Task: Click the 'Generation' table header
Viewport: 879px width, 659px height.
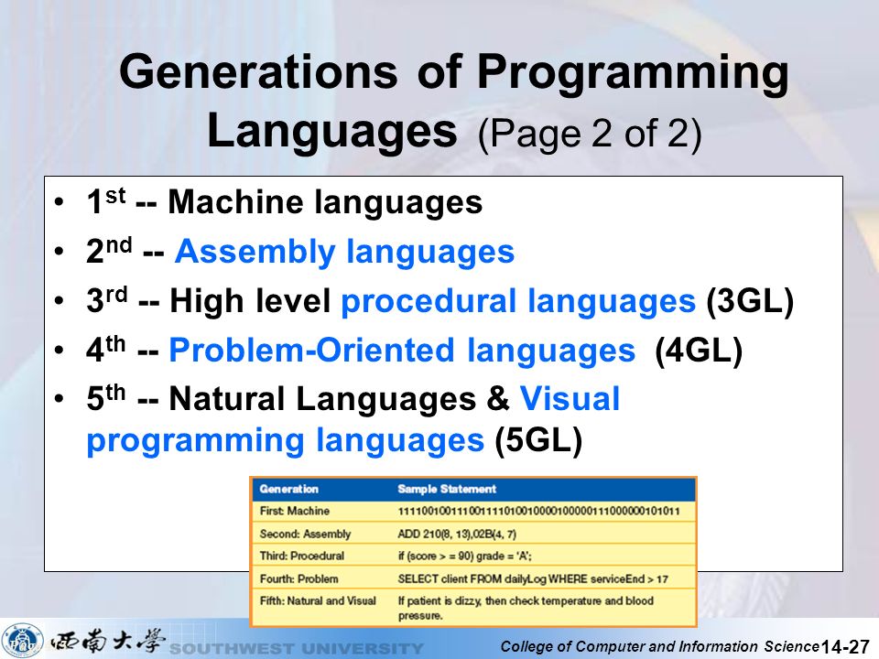Action: coord(288,489)
